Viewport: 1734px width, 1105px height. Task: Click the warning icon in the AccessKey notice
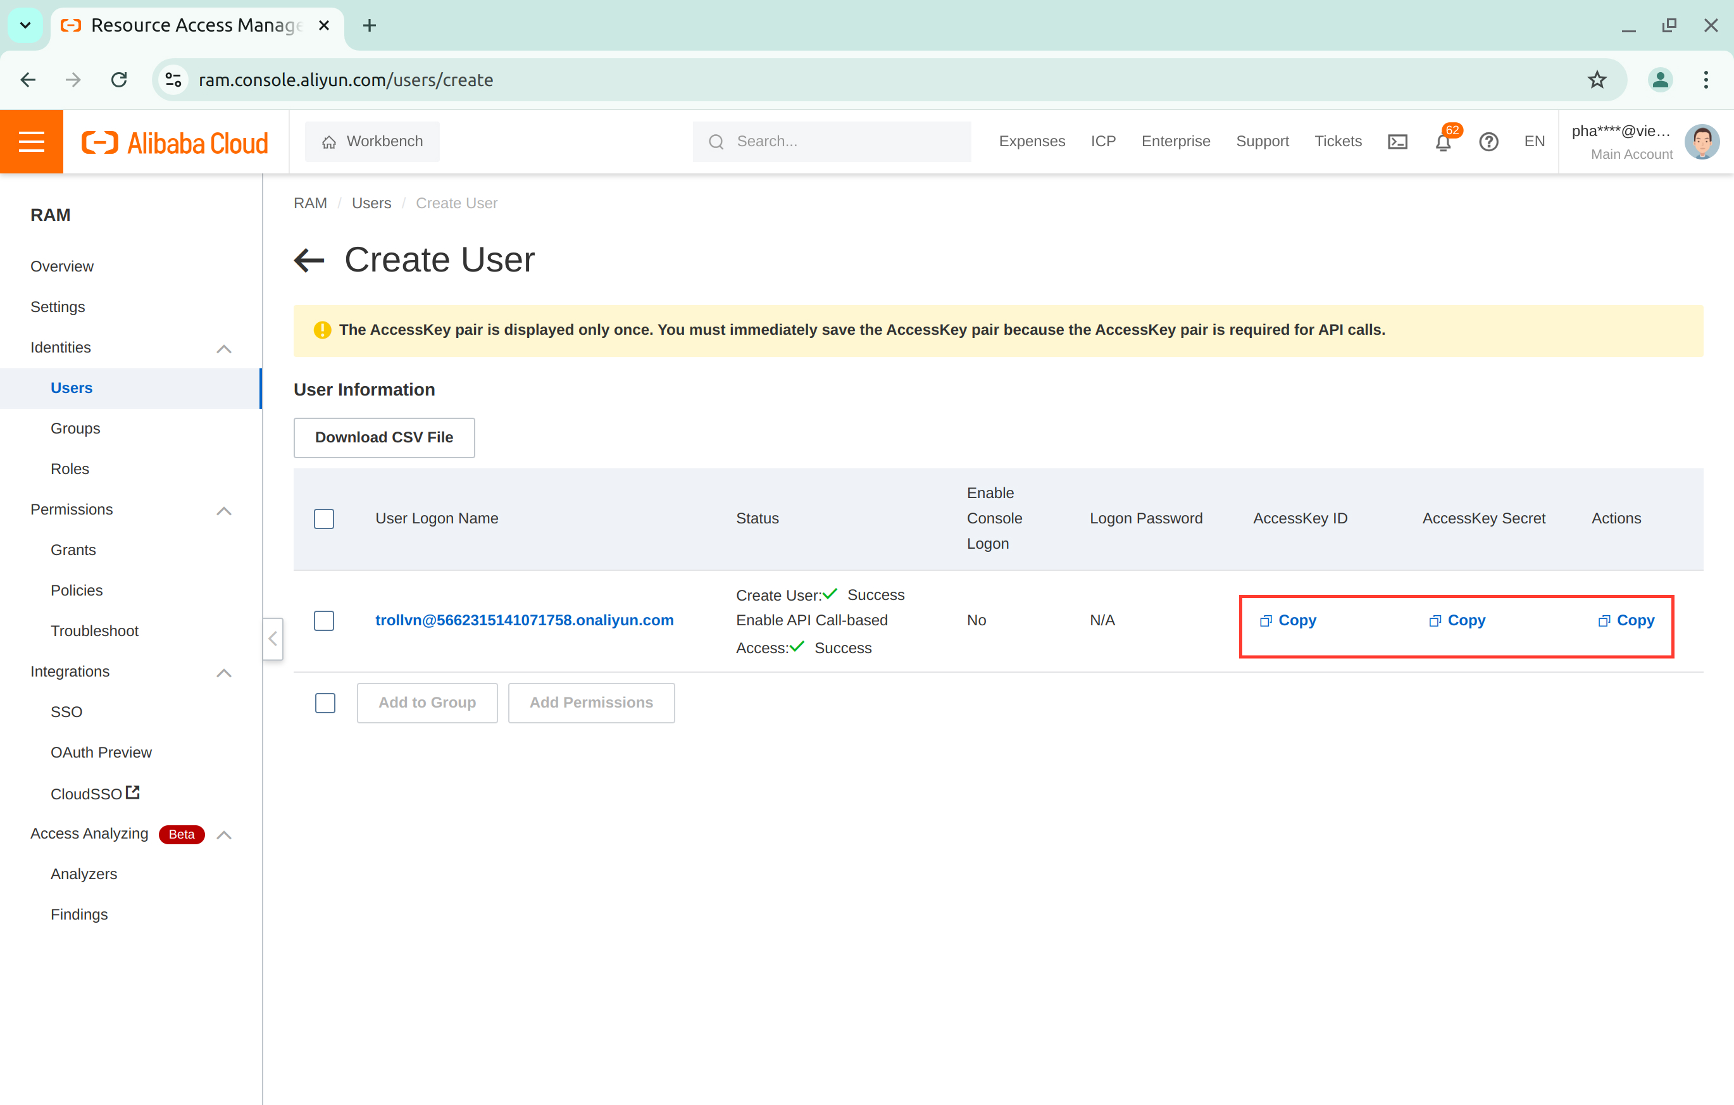(323, 330)
